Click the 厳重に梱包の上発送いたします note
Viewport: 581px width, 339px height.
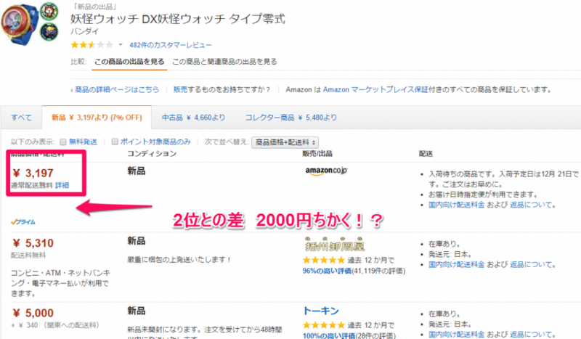tap(179, 260)
